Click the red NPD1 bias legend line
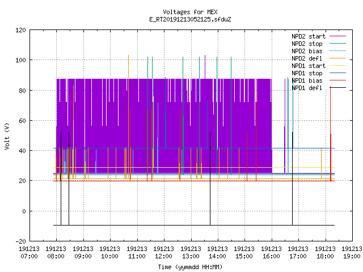Viewport: 363px width, 272px height. 337,80
